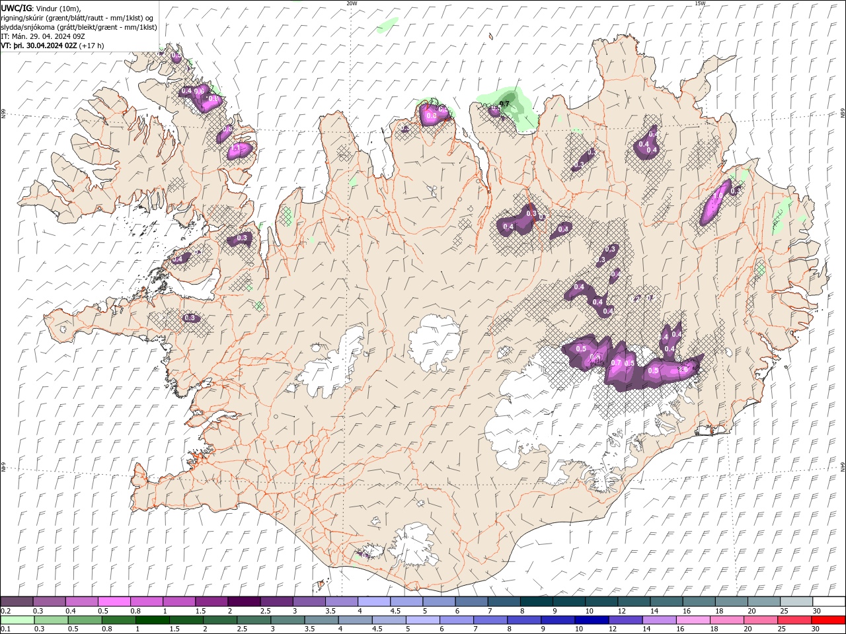Image resolution: width=846 pixels, height=634 pixels.
Task: Click the '1.5' label in the top legend row
Action: [x=200, y=611]
